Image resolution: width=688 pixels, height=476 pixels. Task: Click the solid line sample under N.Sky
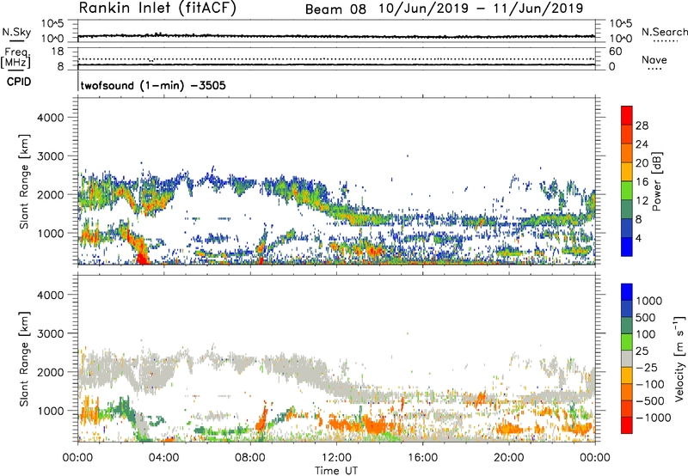click(x=16, y=40)
